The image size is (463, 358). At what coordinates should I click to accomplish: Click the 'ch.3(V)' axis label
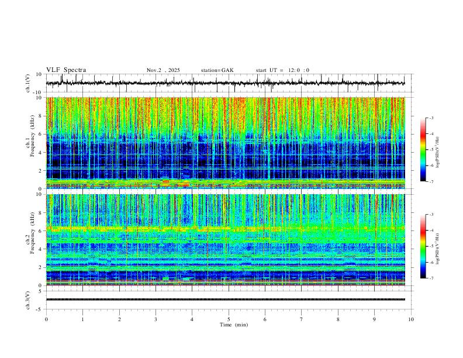click(x=28, y=301)
